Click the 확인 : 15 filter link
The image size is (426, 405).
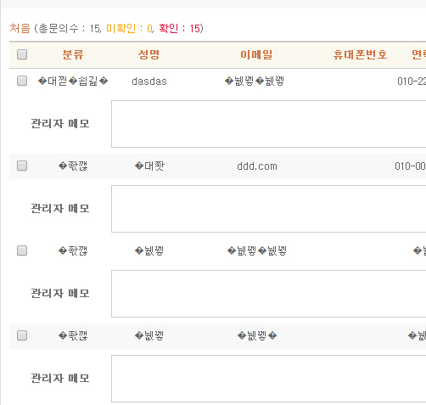180,28
